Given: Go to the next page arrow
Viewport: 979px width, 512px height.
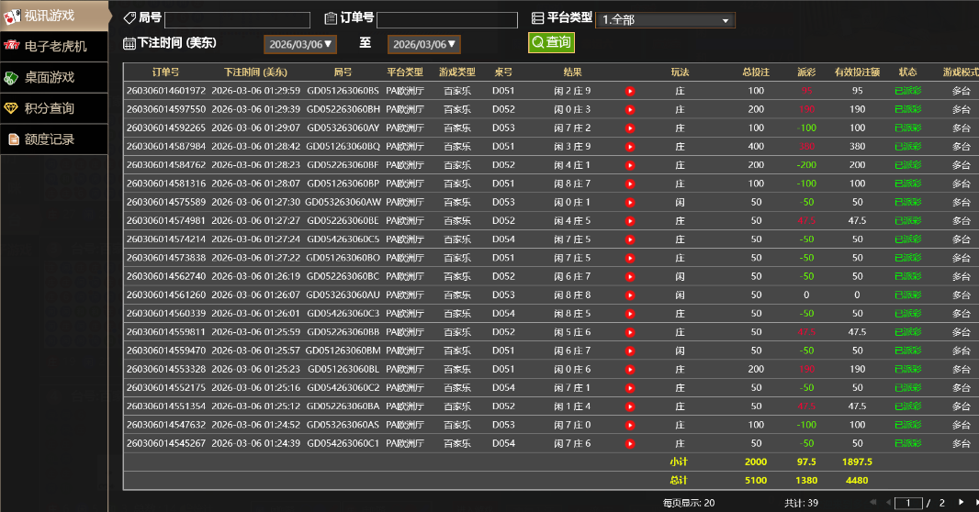Looking at the screenshot, I should click(961, 502).
